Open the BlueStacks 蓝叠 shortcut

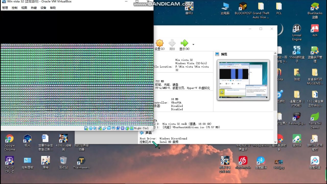(315, 10)
